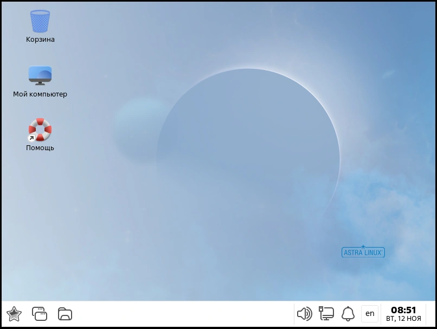Click the date ВТ, 12 НОЯ

tap(403, 318)
